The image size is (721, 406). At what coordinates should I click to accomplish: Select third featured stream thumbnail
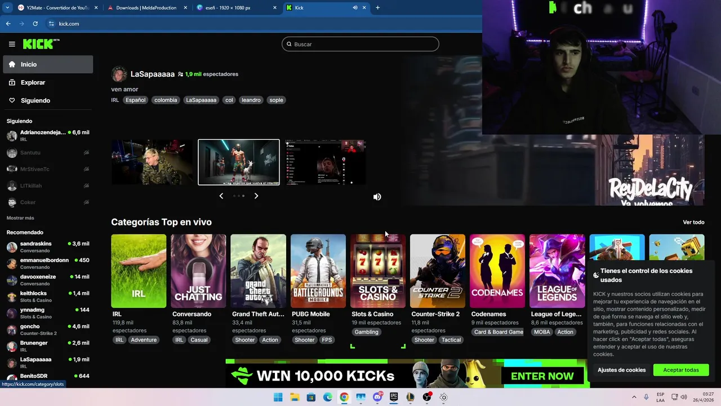coord(326,162)
